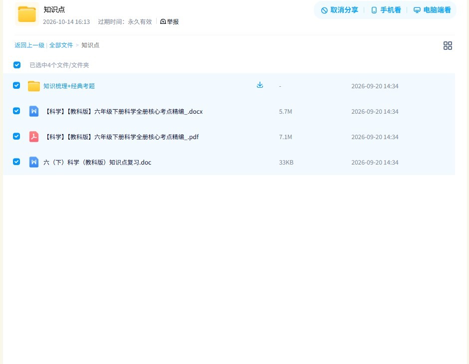Image resolution: width=469 pixels, height=364 pixels.
Task: Click the 33KB file size
Action: click(x=286, y=162)
